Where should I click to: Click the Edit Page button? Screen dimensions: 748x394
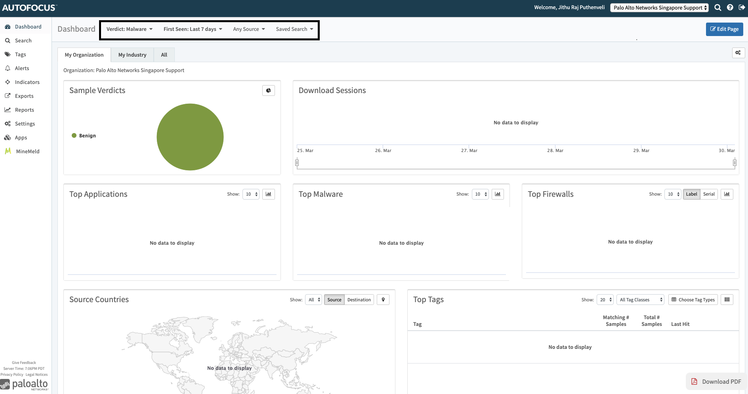(724, 29)
